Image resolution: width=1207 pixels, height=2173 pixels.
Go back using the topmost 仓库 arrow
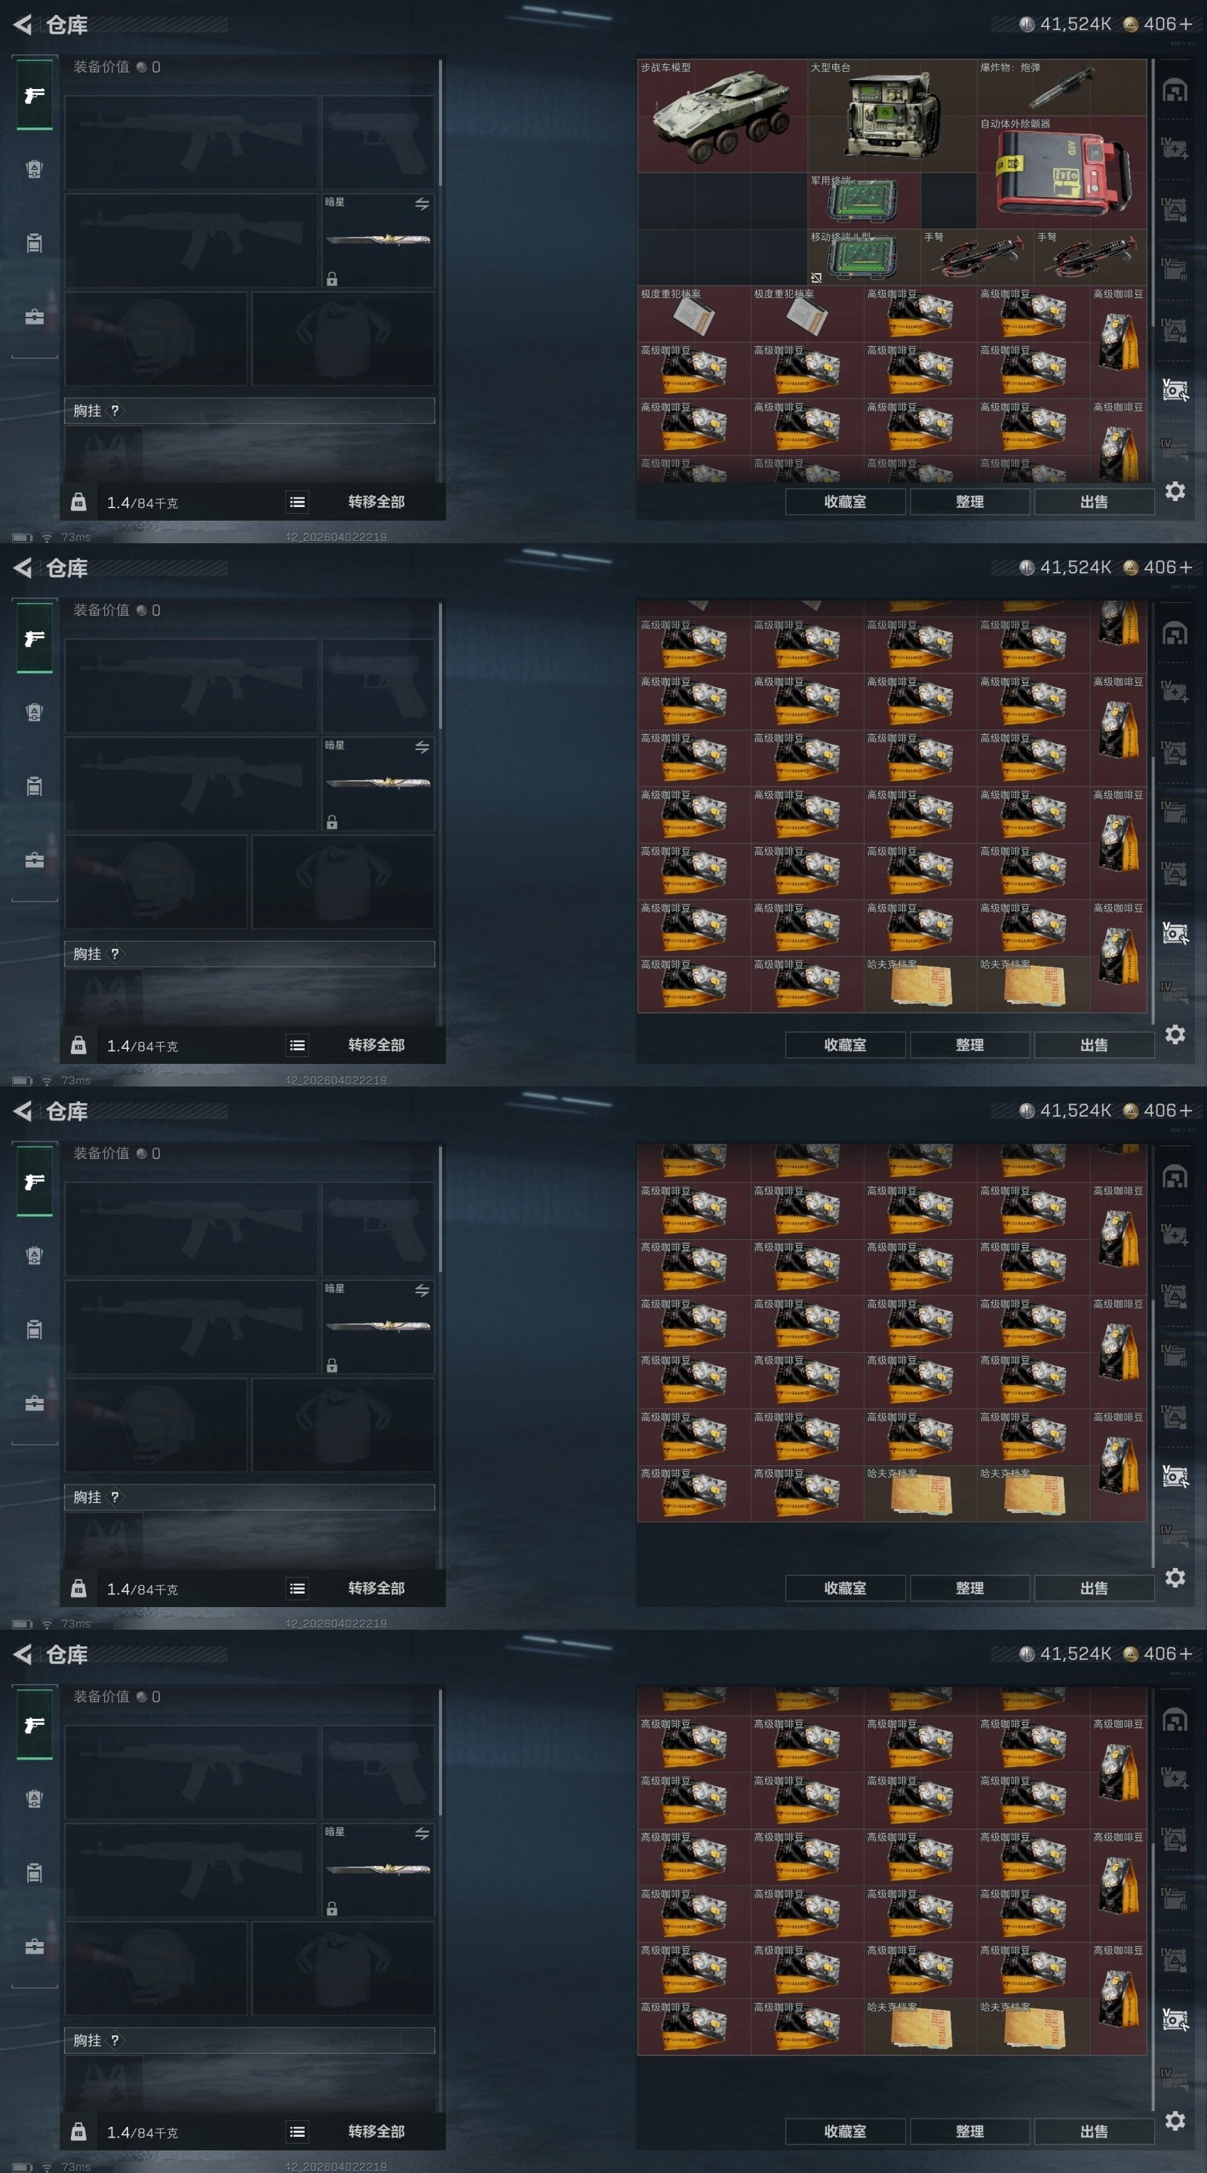[x=23, y=24]
